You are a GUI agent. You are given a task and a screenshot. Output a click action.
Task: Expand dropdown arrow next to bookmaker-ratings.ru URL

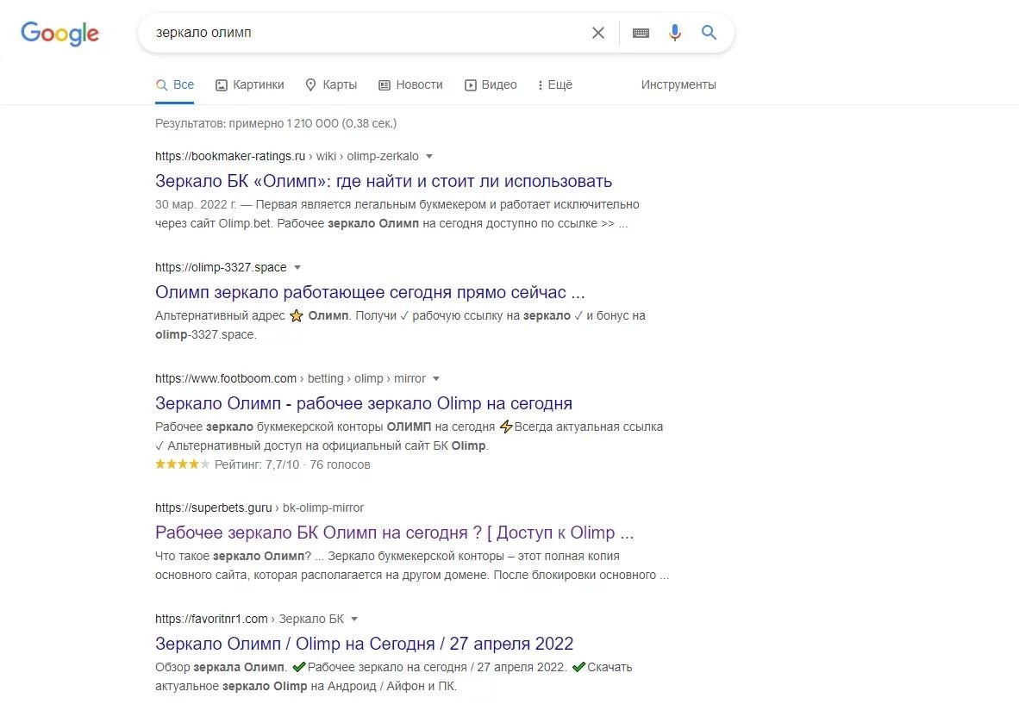coord(429,157)
